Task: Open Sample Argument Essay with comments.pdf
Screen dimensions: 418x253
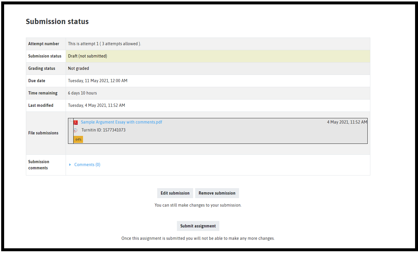Action: tap(122, 122)
